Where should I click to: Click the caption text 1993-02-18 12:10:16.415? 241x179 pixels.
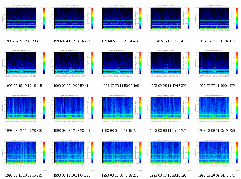coord(23,86)
